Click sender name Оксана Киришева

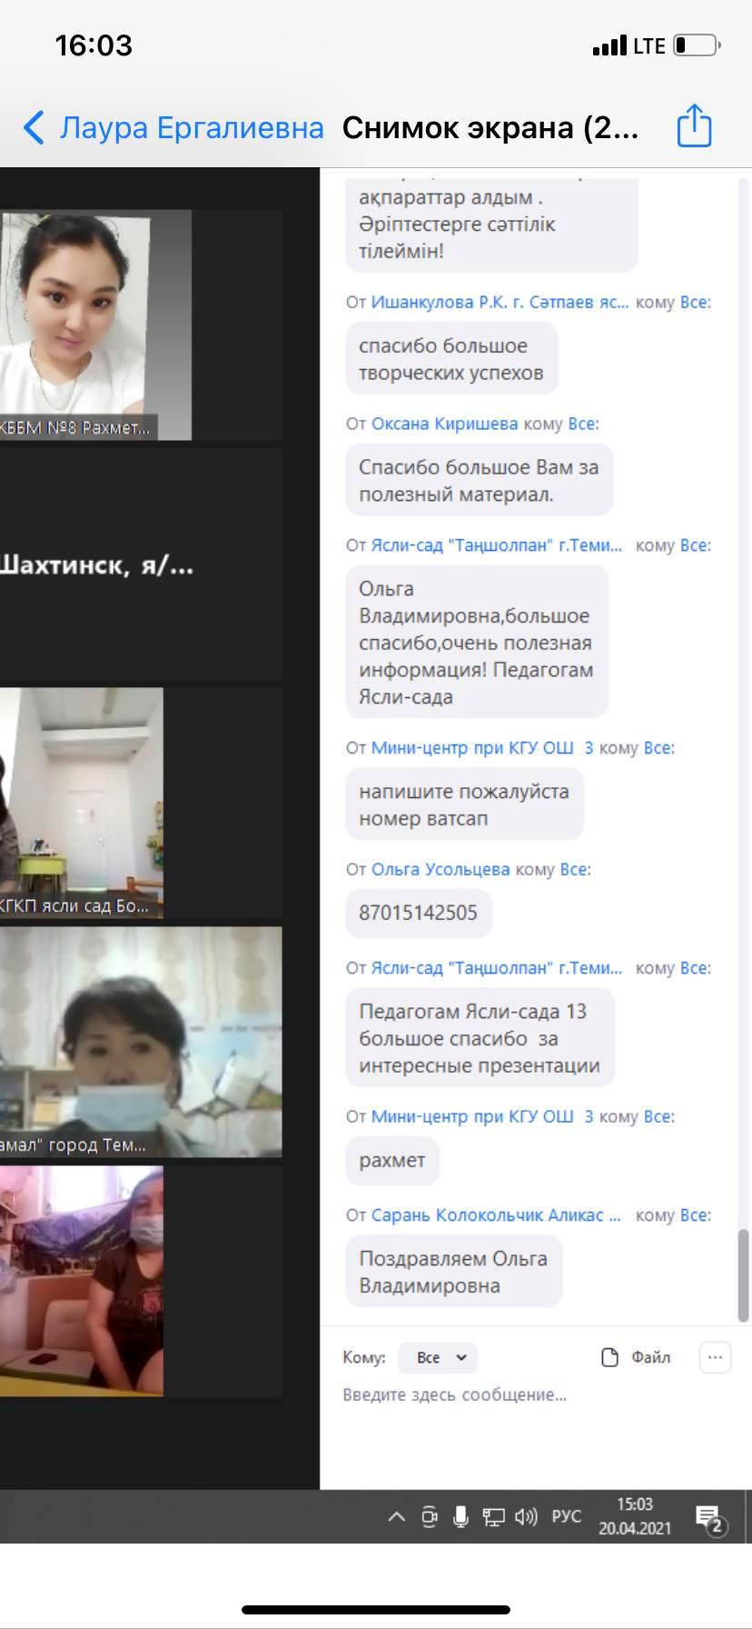point(444,424)
